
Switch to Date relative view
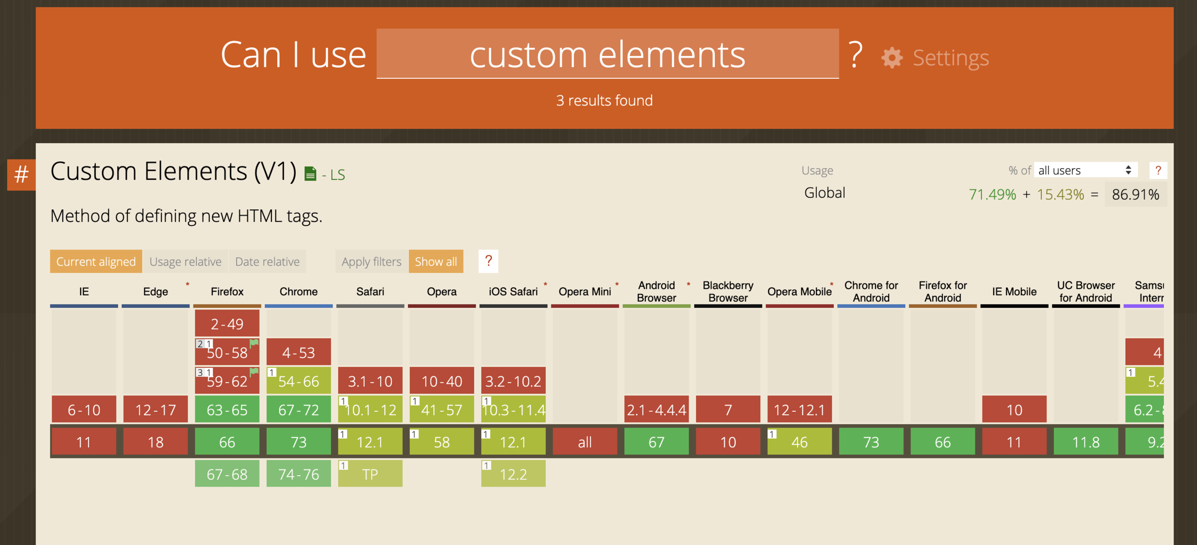coord(267,261)
